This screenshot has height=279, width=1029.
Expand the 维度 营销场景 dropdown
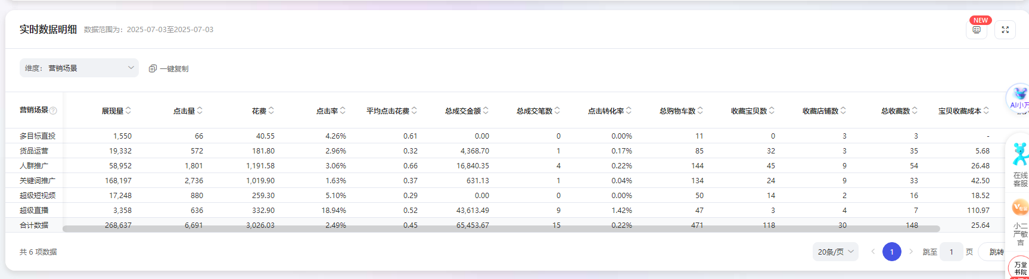[x=79, y=68]
